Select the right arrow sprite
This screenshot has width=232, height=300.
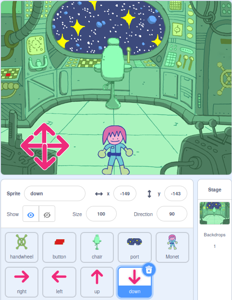[22, 282]
